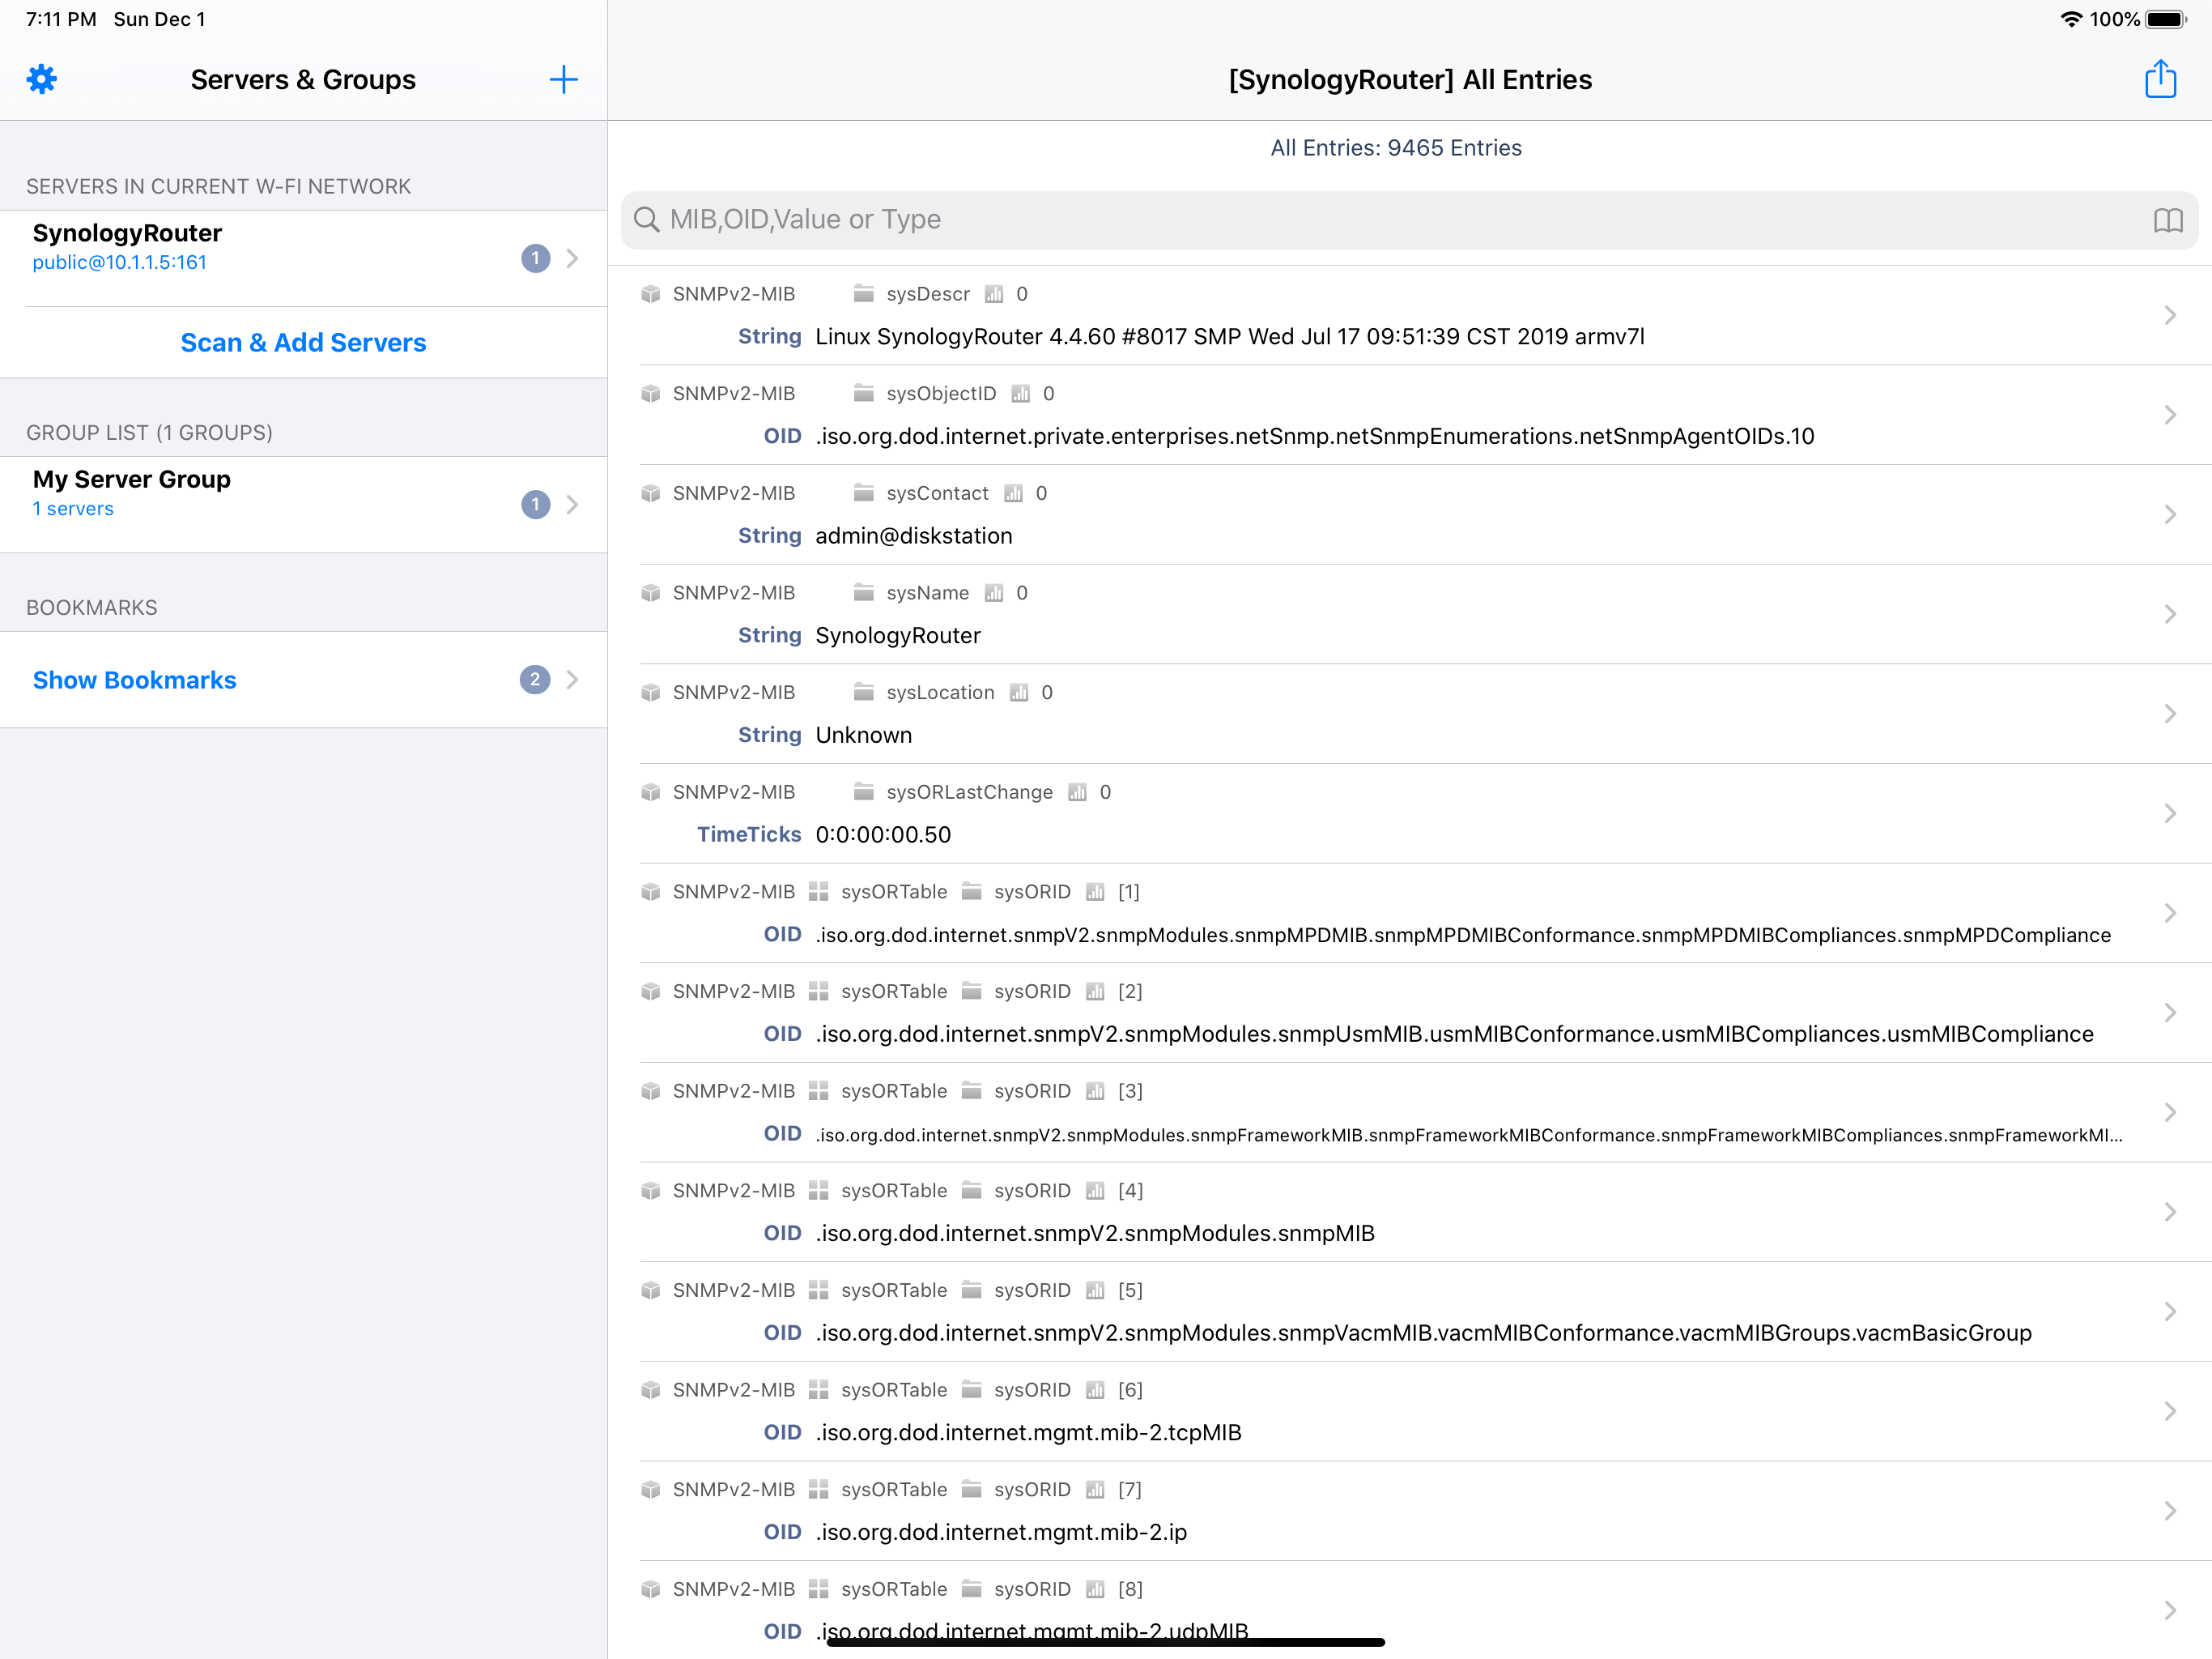Viewport: 2212px width, 1659px height.
Task: Tap the table grid icon on sysORID [4] row
Action: 819,1191
